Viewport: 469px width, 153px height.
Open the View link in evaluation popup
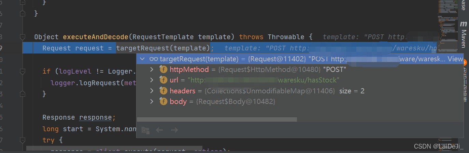(x=455, y=59)
